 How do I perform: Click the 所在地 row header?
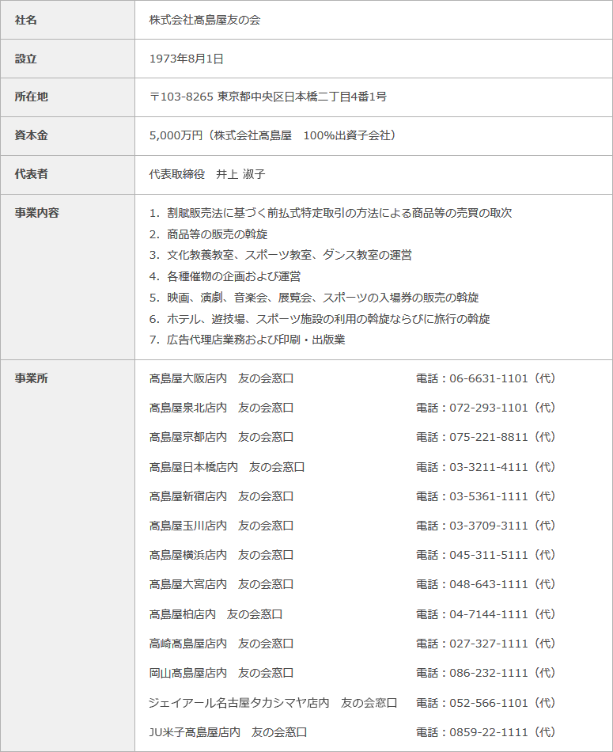click(x=67, y=97)
